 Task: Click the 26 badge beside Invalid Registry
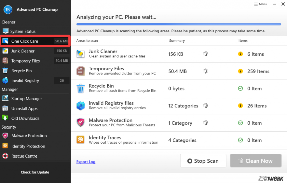point(62,81)
